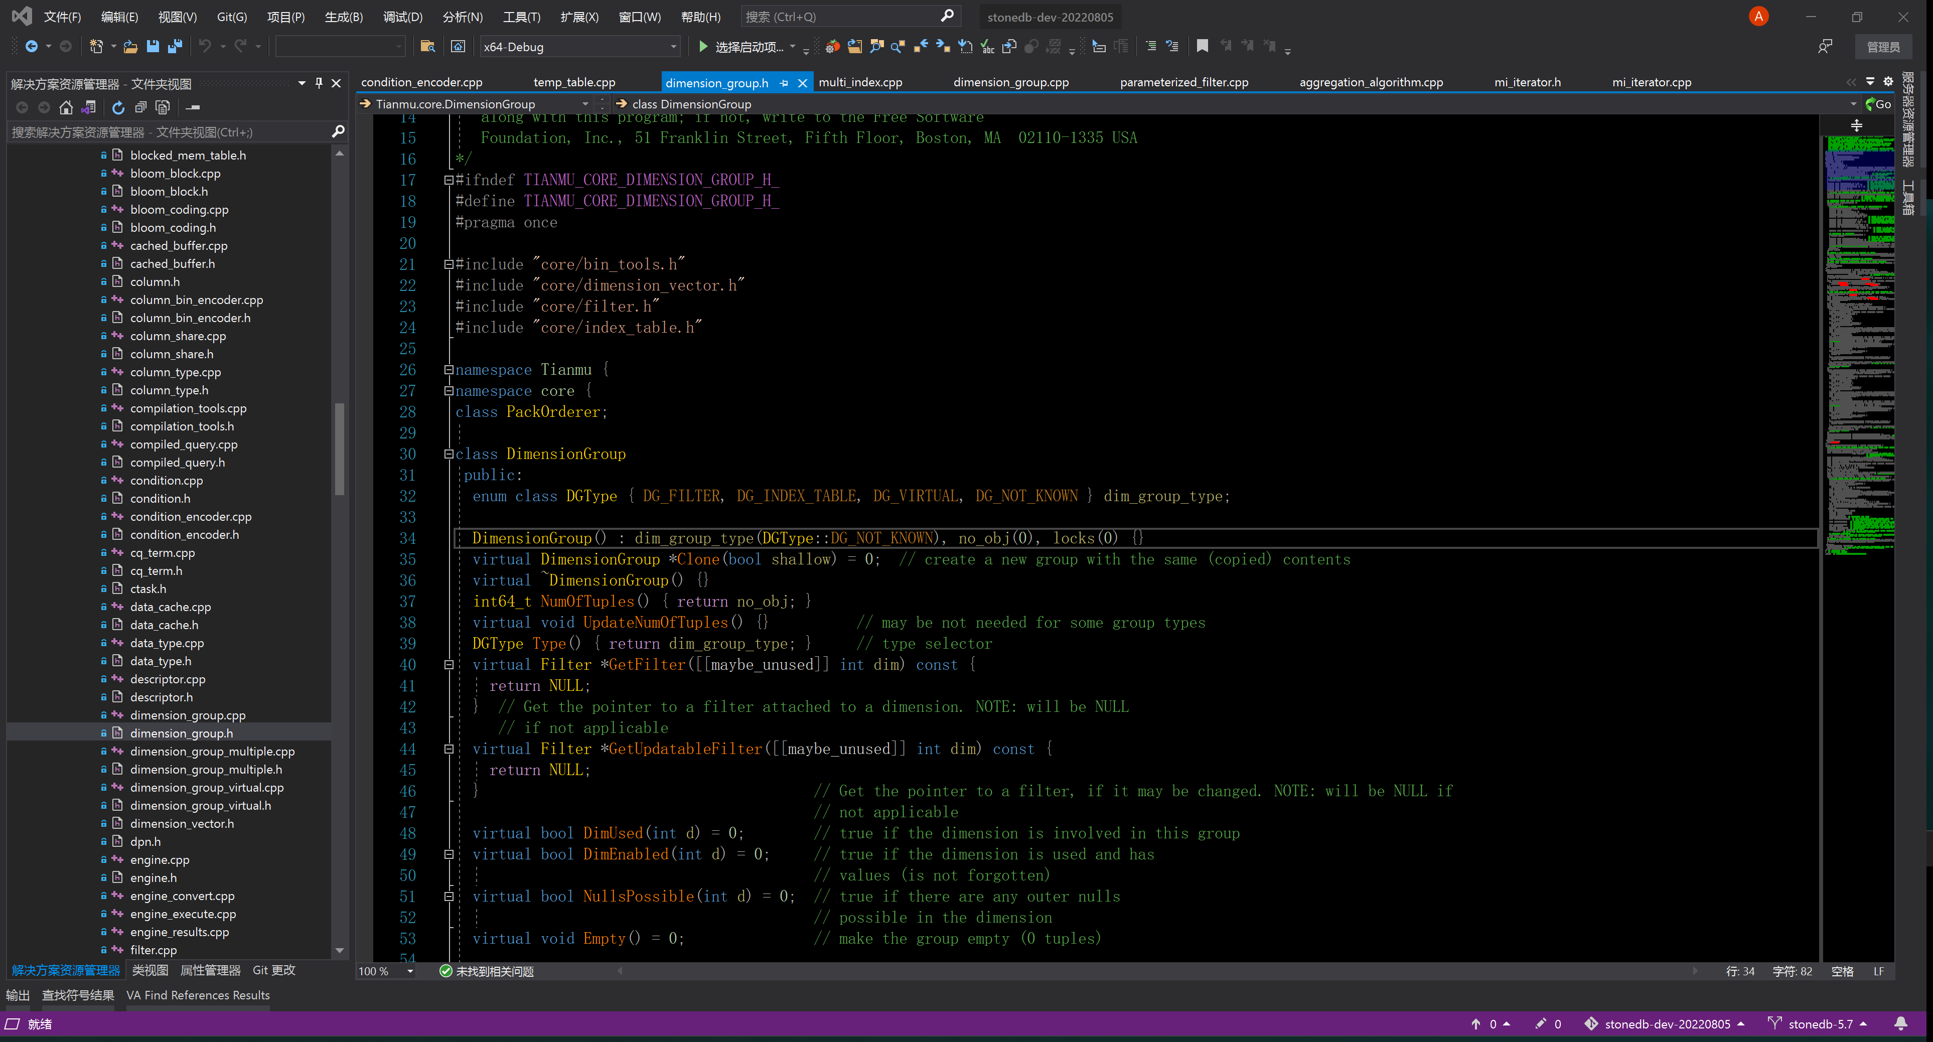Open VA Find References Results panel
1933x1042 pixels.
point(198,995)
